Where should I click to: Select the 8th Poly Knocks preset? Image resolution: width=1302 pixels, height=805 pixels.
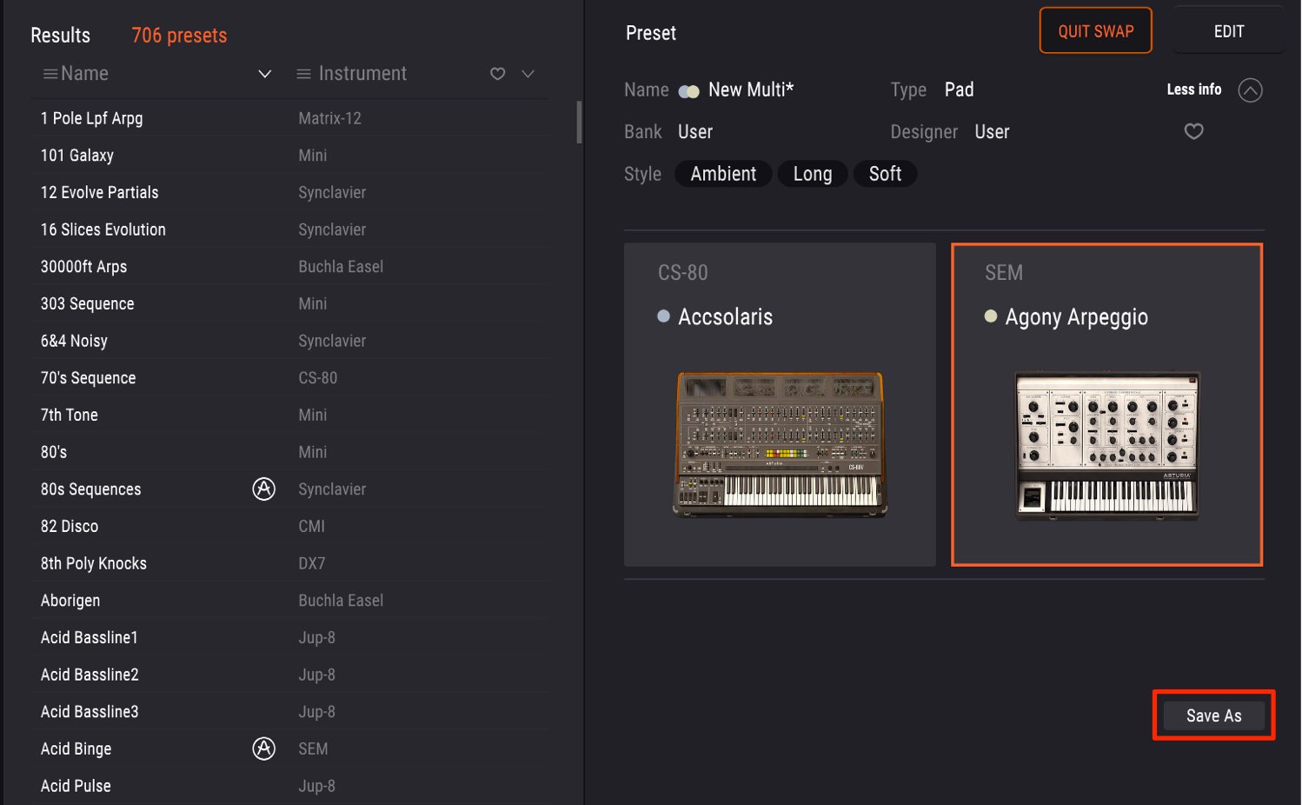coord(289,563)
